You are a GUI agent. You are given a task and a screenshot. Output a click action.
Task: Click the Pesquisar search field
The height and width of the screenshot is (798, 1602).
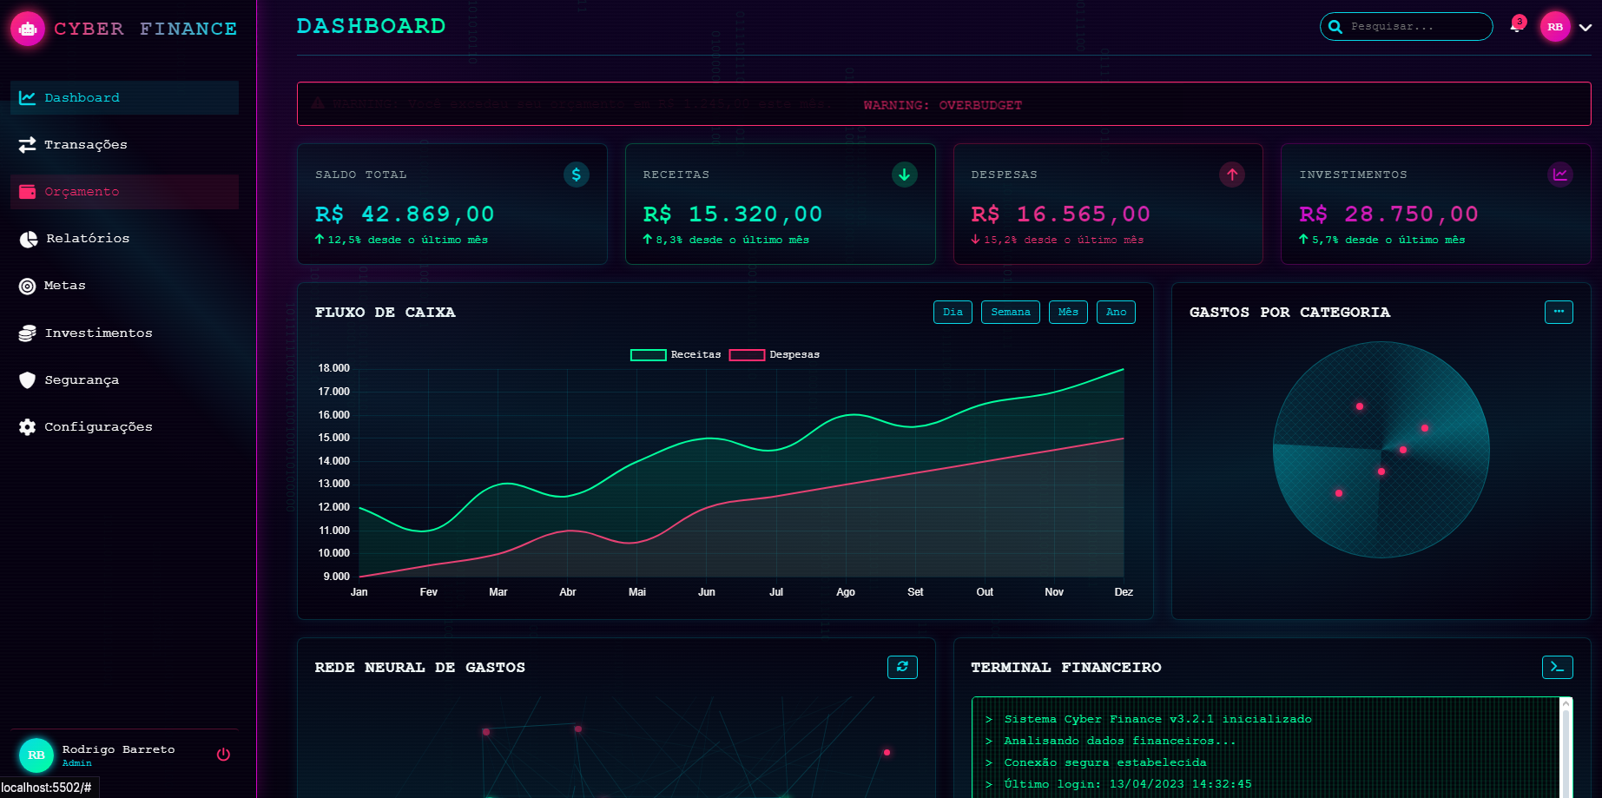(x=1415, y=27)
